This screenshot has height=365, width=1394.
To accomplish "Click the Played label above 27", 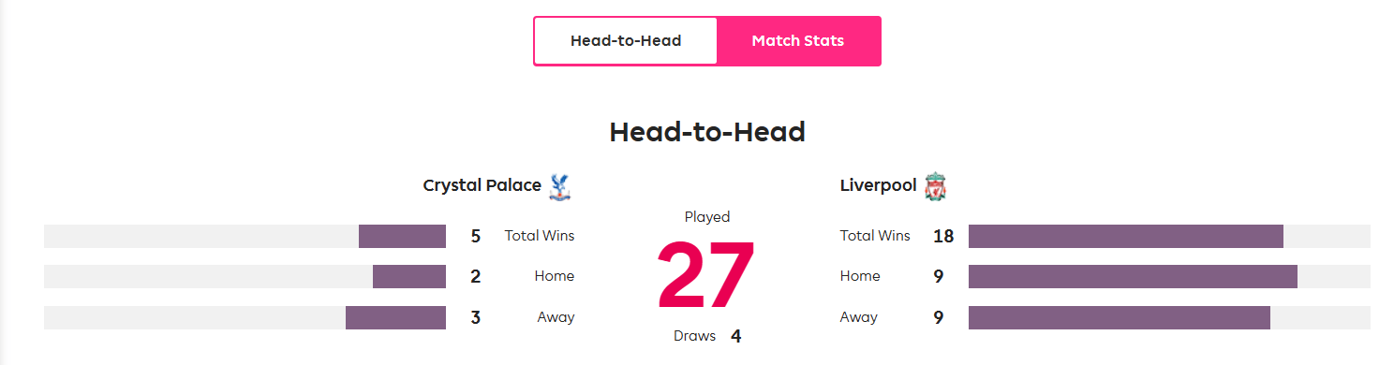I will tap(707, 216).
